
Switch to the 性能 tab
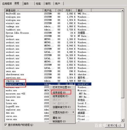38,4
